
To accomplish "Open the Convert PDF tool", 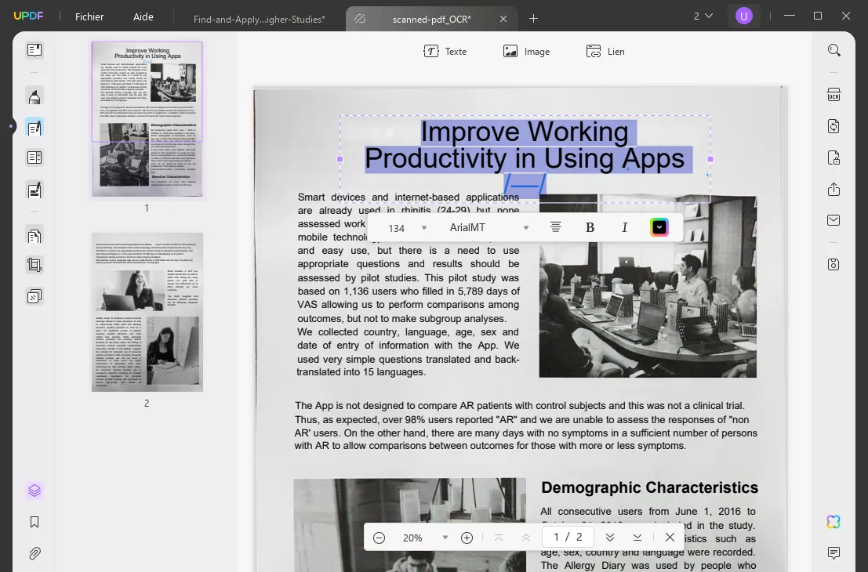I will (x=833, y=126).
